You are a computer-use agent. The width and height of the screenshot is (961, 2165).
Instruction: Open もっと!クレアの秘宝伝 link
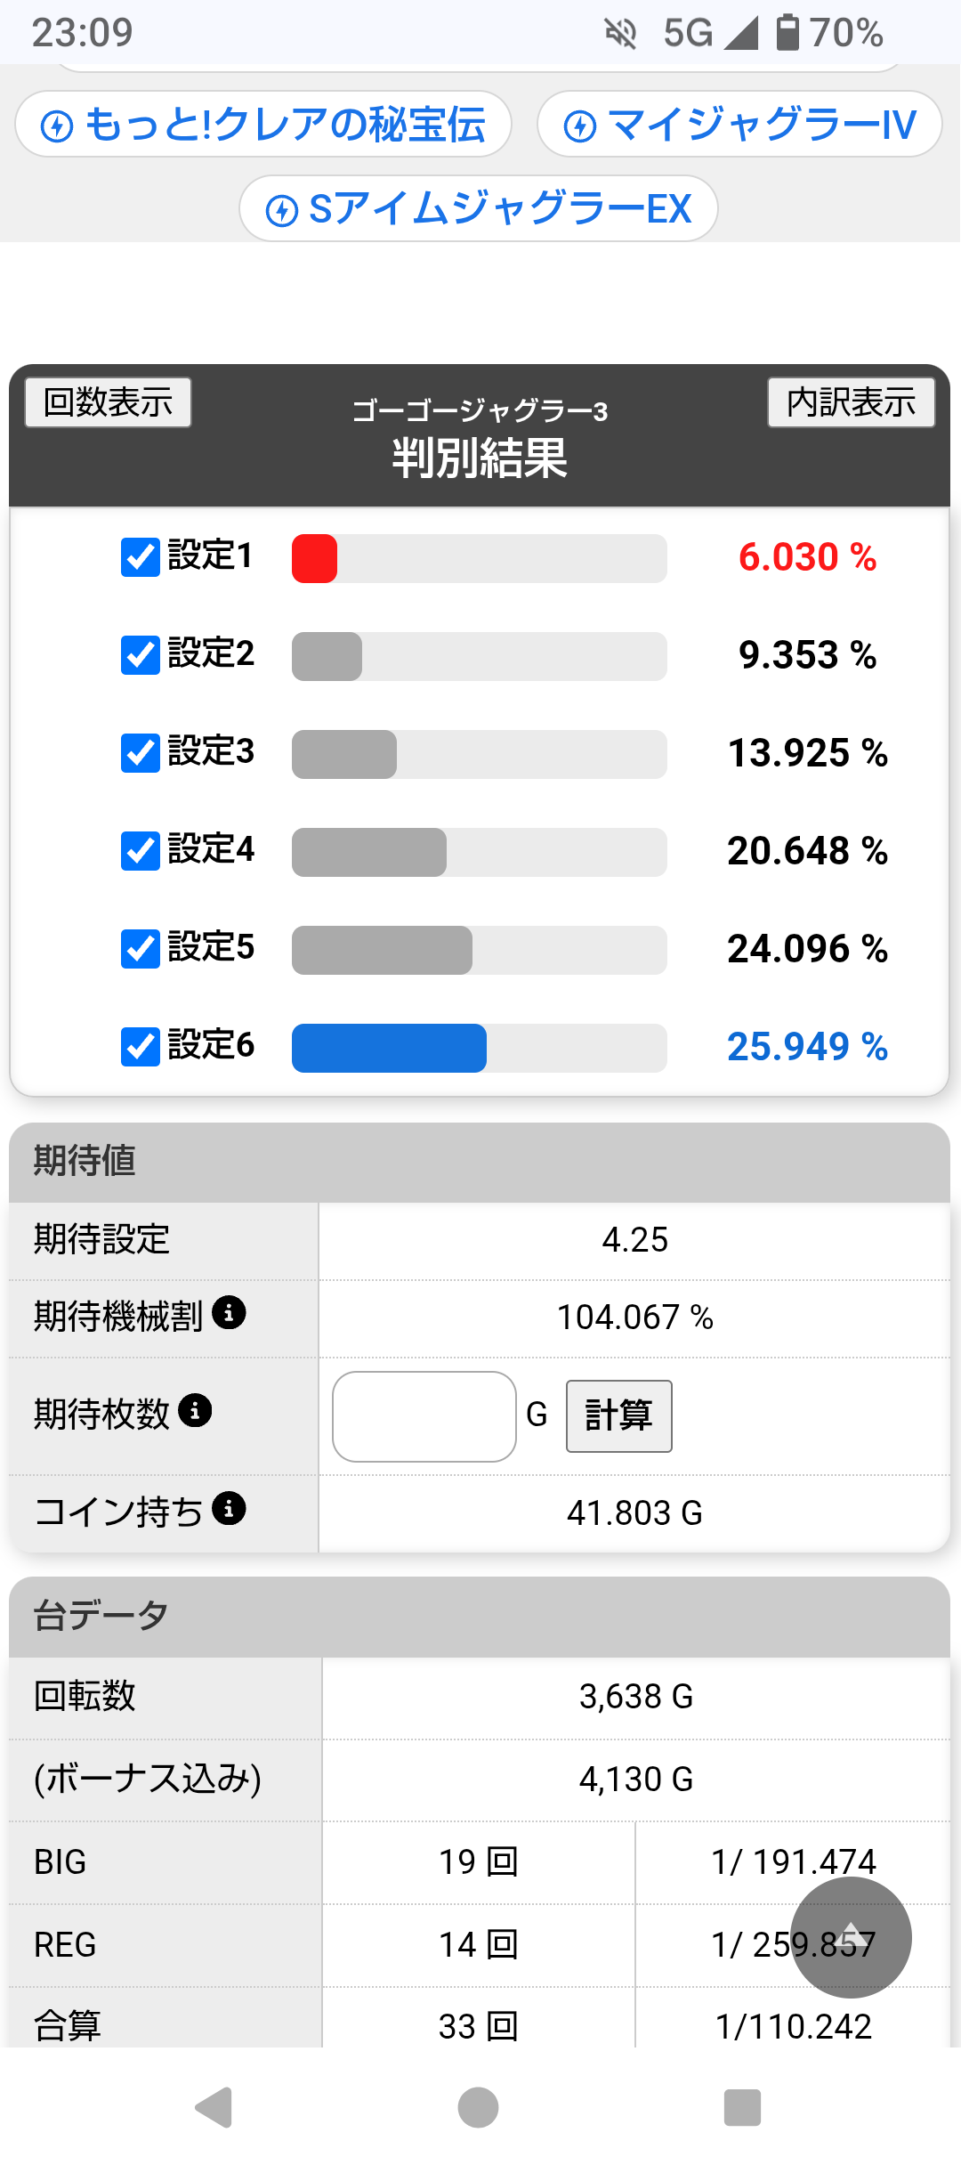263,125
